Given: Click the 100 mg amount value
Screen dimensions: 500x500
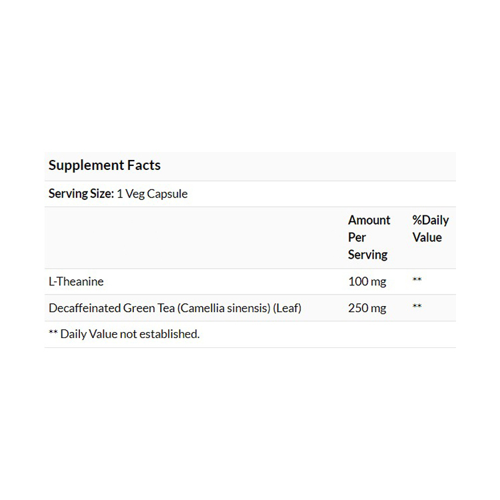Looking at the screenshot, I should pos(367,281).
